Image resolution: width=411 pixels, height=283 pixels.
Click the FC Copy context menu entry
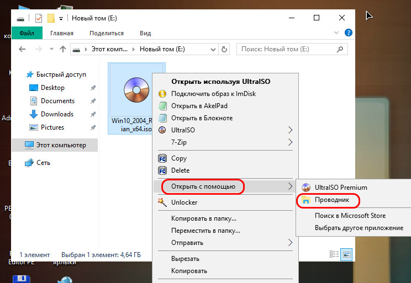tap(225, 158)
